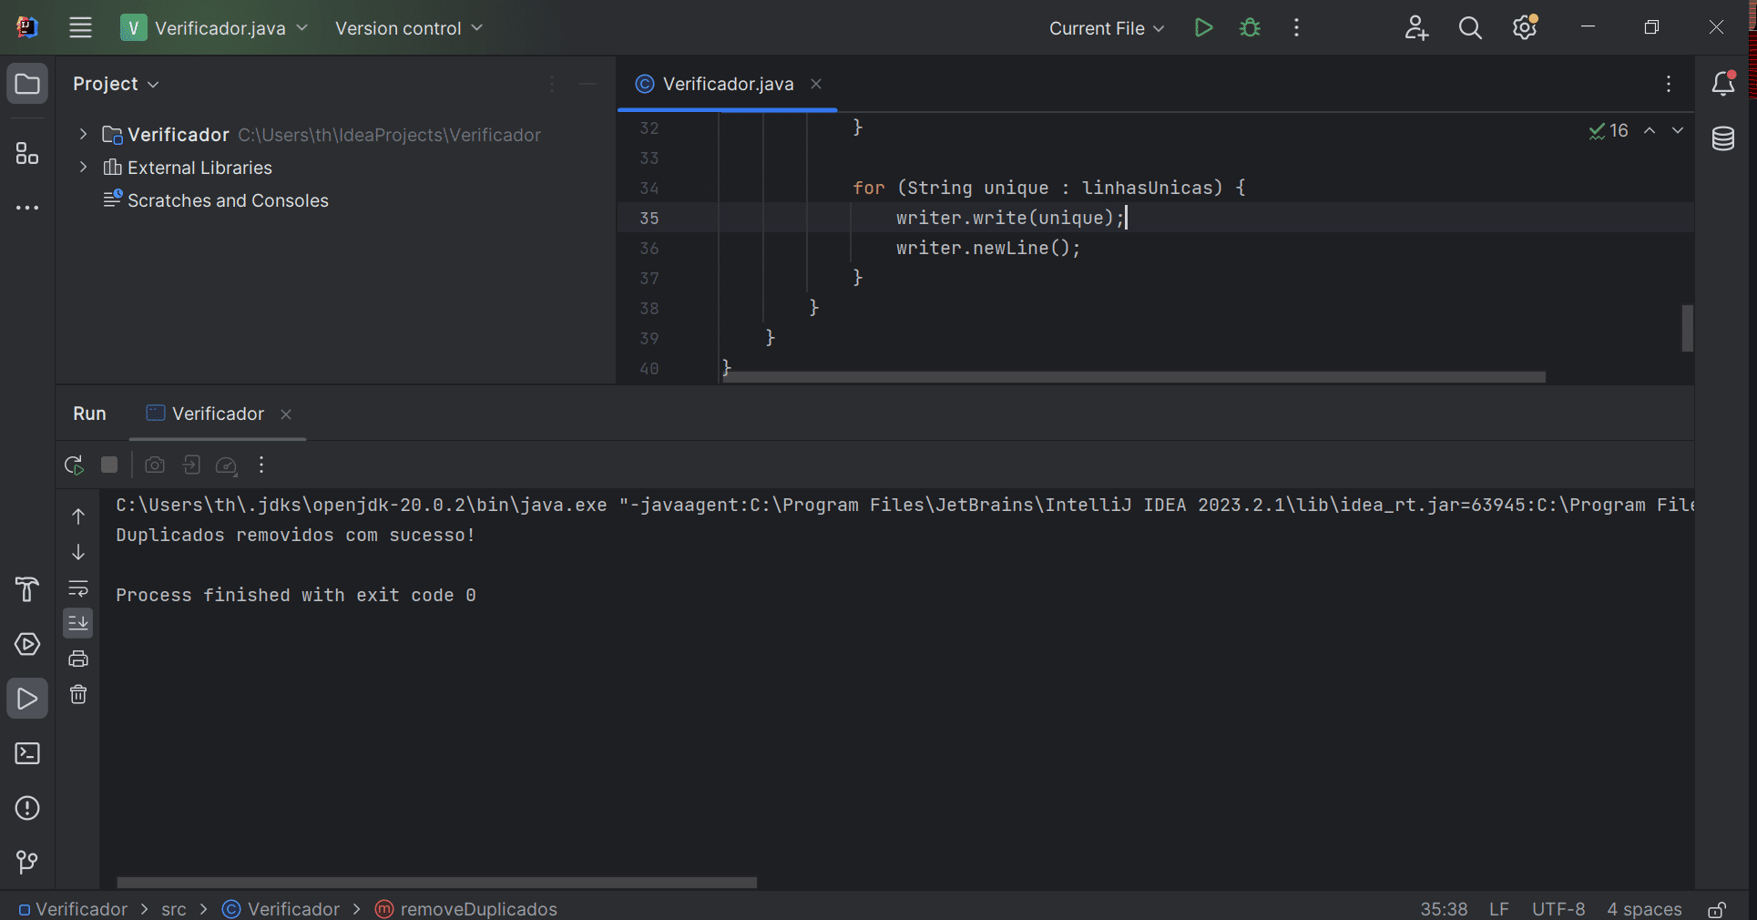Image resolution: width=1757 pixels, height=920 pixels.
Task: Open the Terminal tool window
Action: click(27, 753)
